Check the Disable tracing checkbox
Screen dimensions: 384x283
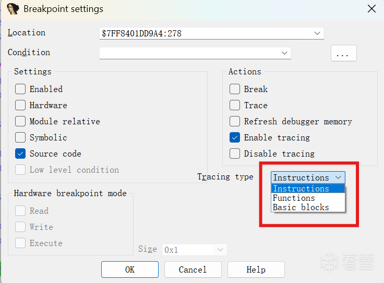235,153
